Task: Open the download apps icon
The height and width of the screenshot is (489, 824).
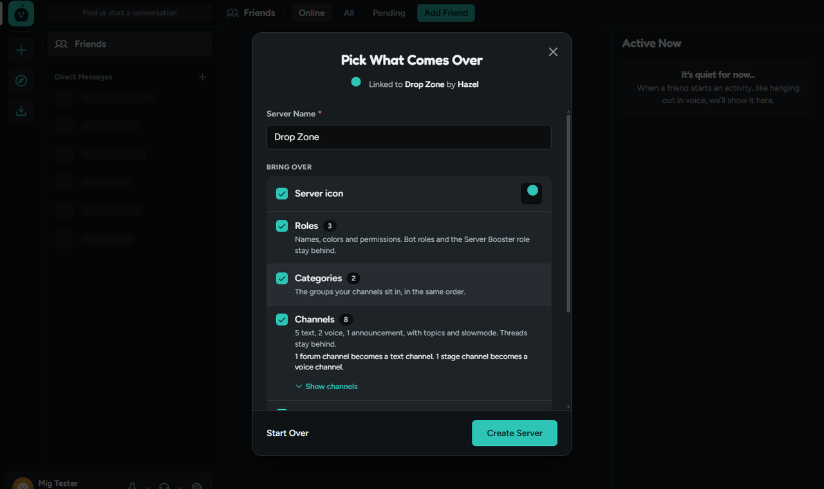Action: pos(21,111)
